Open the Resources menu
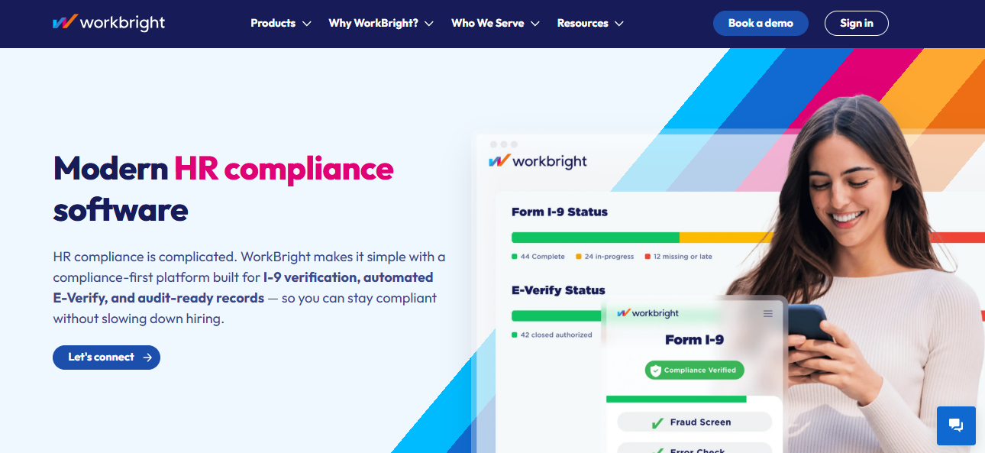 coord(589,24)
